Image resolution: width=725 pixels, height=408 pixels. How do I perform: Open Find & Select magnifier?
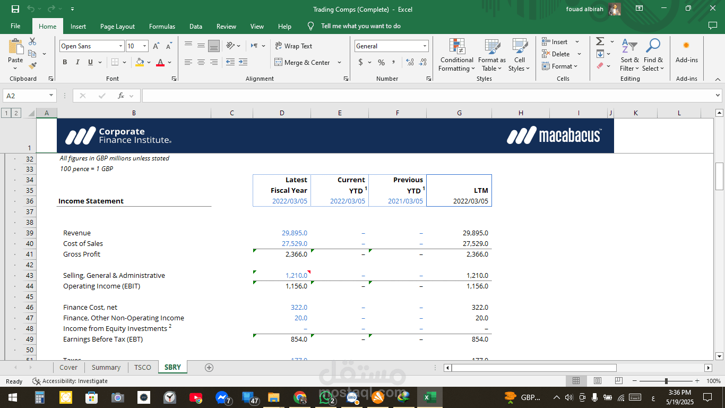coord(653,55)
